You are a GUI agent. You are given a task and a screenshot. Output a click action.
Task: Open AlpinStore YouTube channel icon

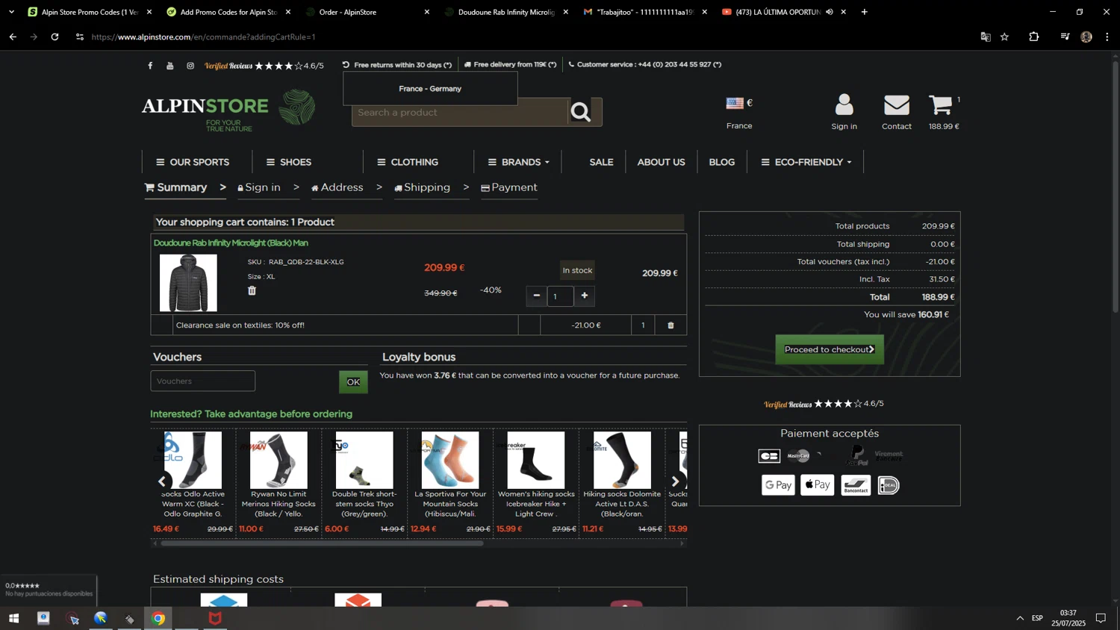pyautogui.click(x=170, y=66)
